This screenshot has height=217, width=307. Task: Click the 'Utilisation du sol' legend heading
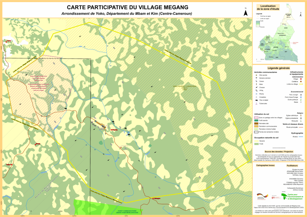[261, 114]
